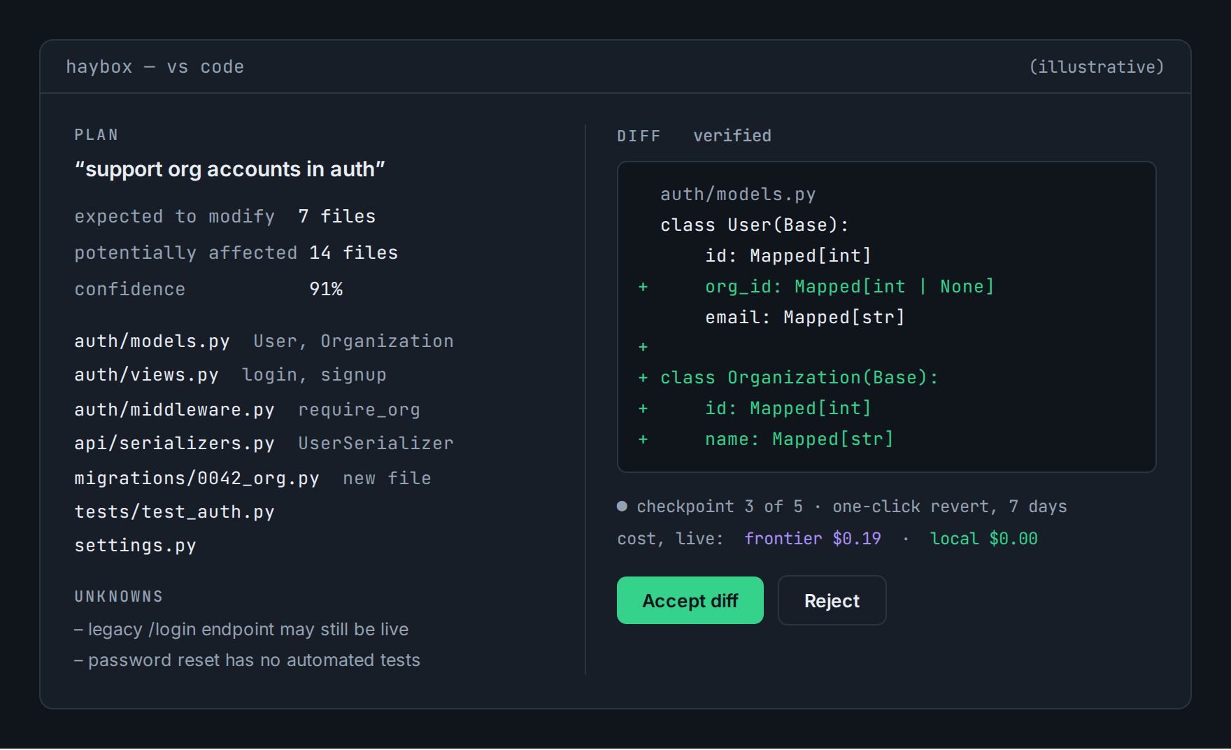The width and height of the screenshot is (1231, 750).
Task: Select the legacy /login endpoint unknown
Action: click(x=241, y=630)
